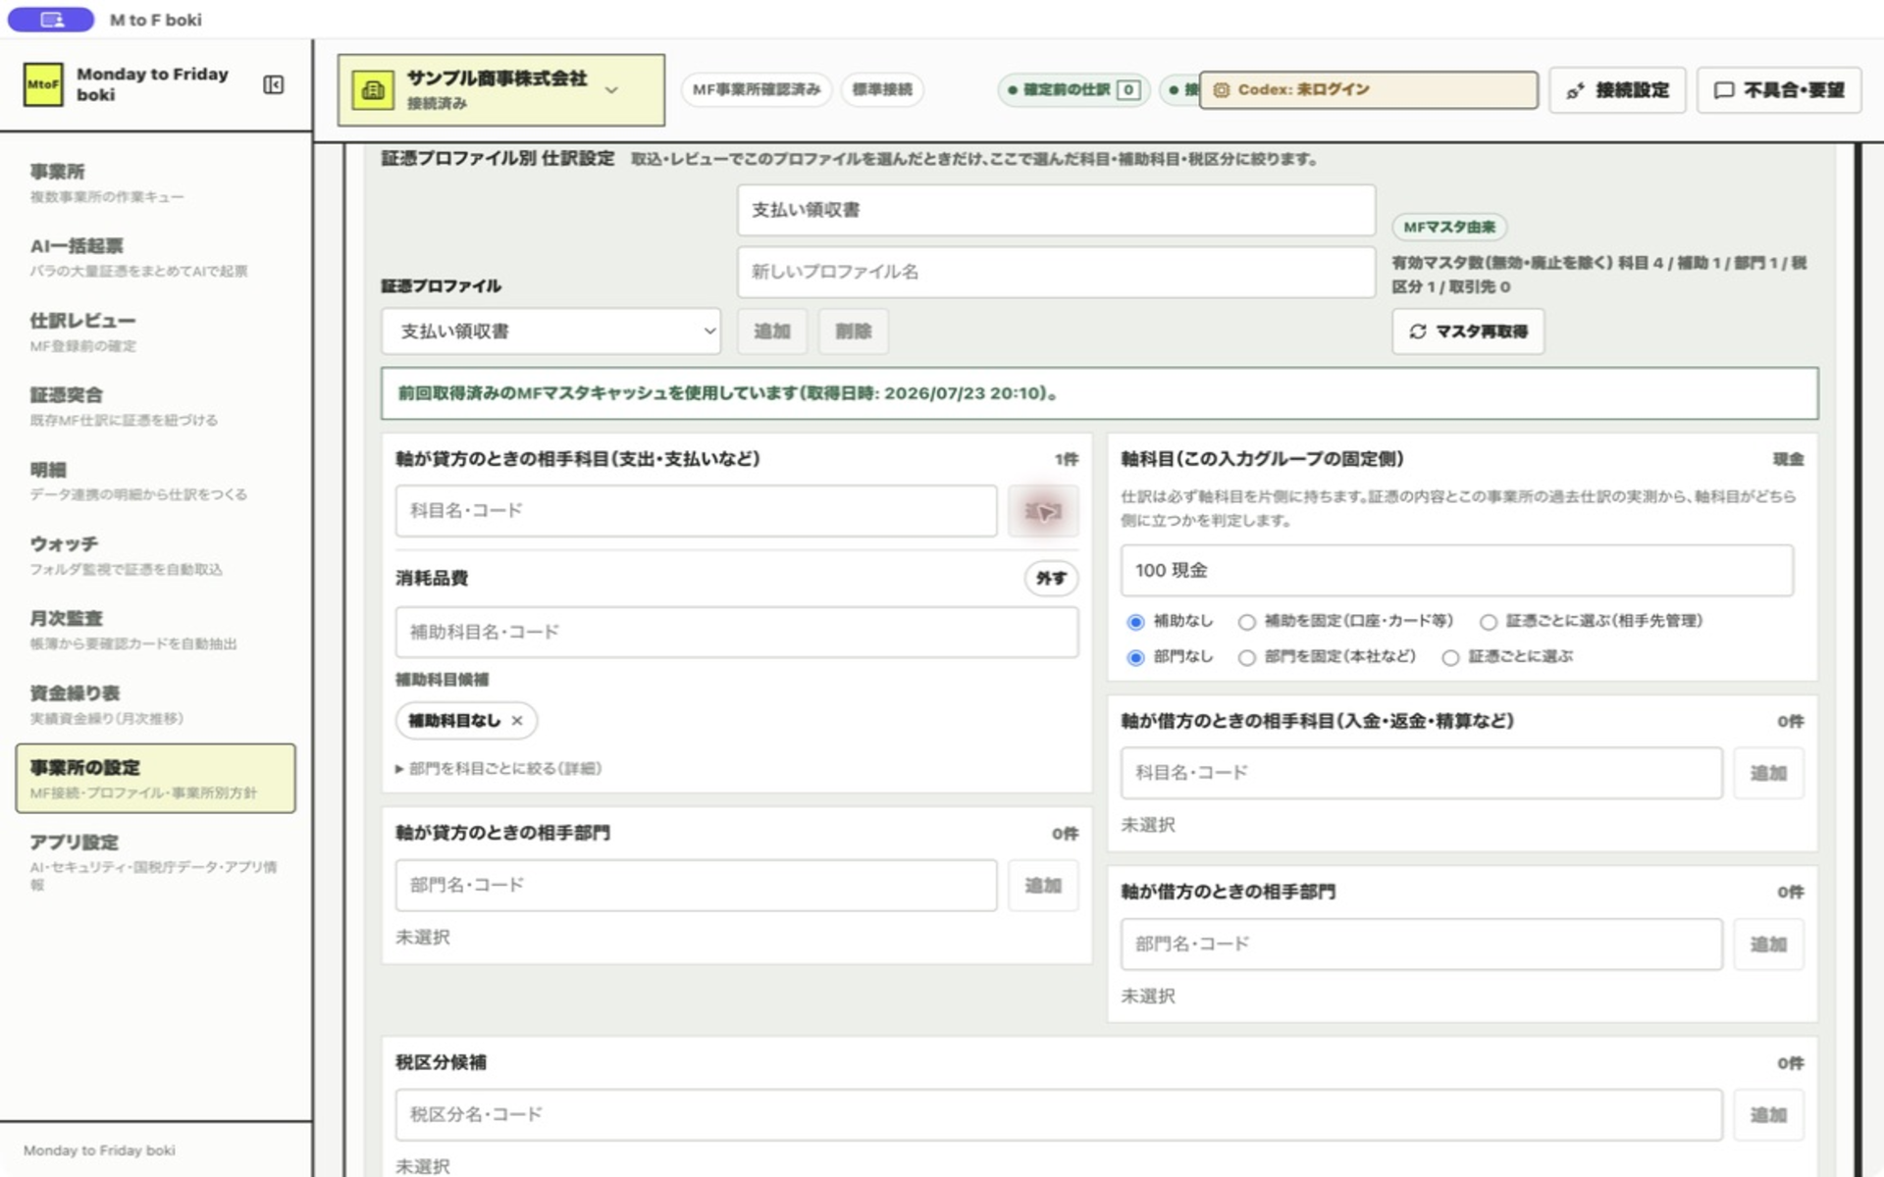Open 月次監査 in the sidebar
The width and height of the screenshot is (1884, 1177).
pyautogui.click(x=157, y=630)
